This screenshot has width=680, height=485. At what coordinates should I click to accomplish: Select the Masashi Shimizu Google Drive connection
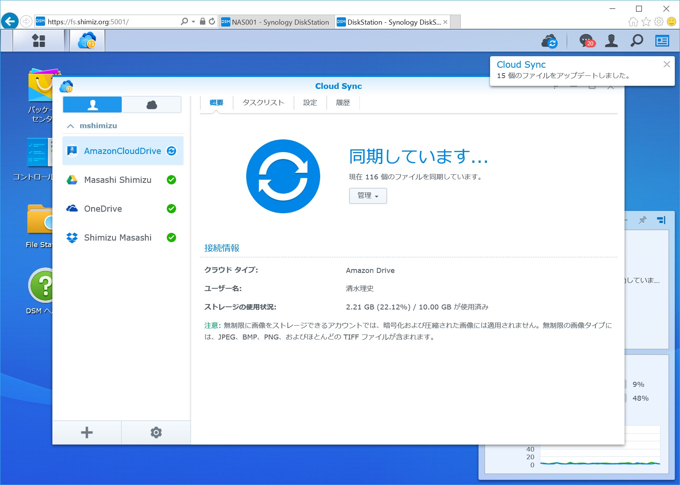pos(118,180)
